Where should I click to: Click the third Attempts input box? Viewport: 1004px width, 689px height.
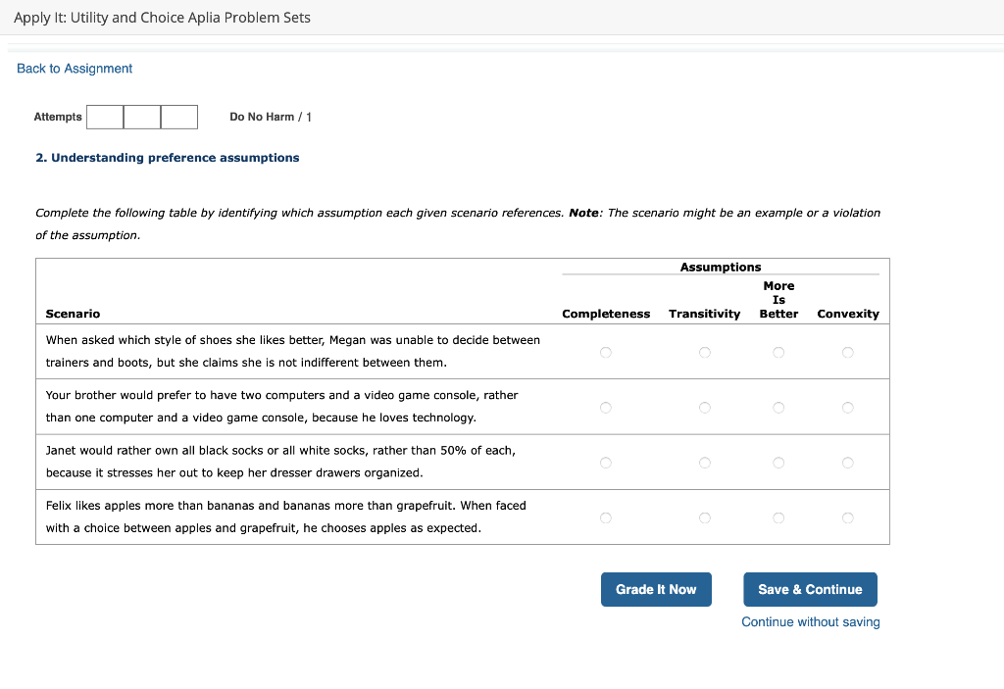coord(178,117)
